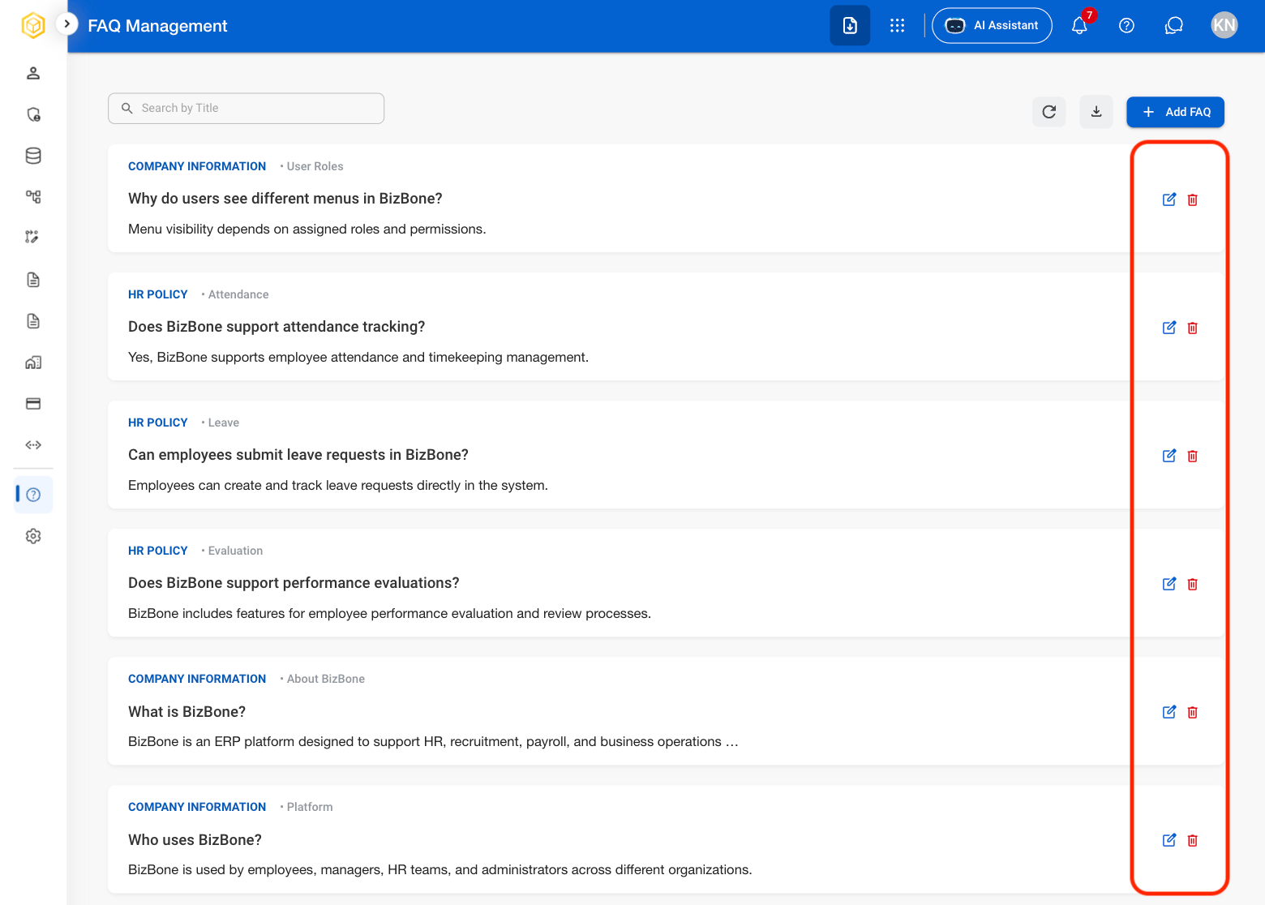This screenshot has height=905, width=1265.
Task: Open the payment card sidebar icon
Action: [x=33, y=404]
